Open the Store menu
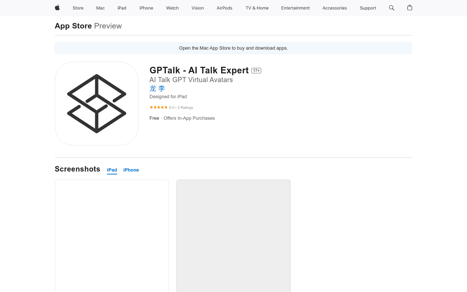This screenshot has width=467, height=292. [x=78, y=8]
